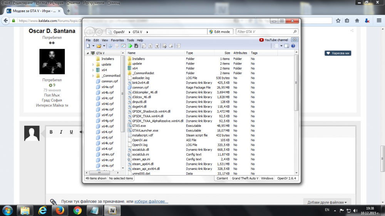
Task: Click the back arrow in OpenIV navigation
Action: coord(90,32)
